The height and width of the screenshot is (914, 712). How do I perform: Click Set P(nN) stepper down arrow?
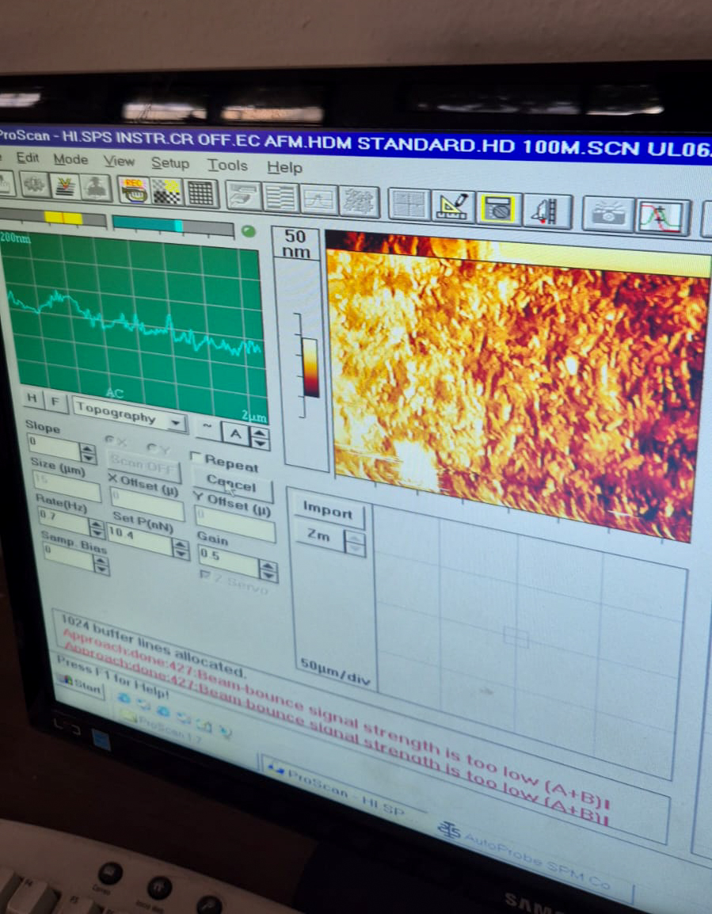click(179, 551)
